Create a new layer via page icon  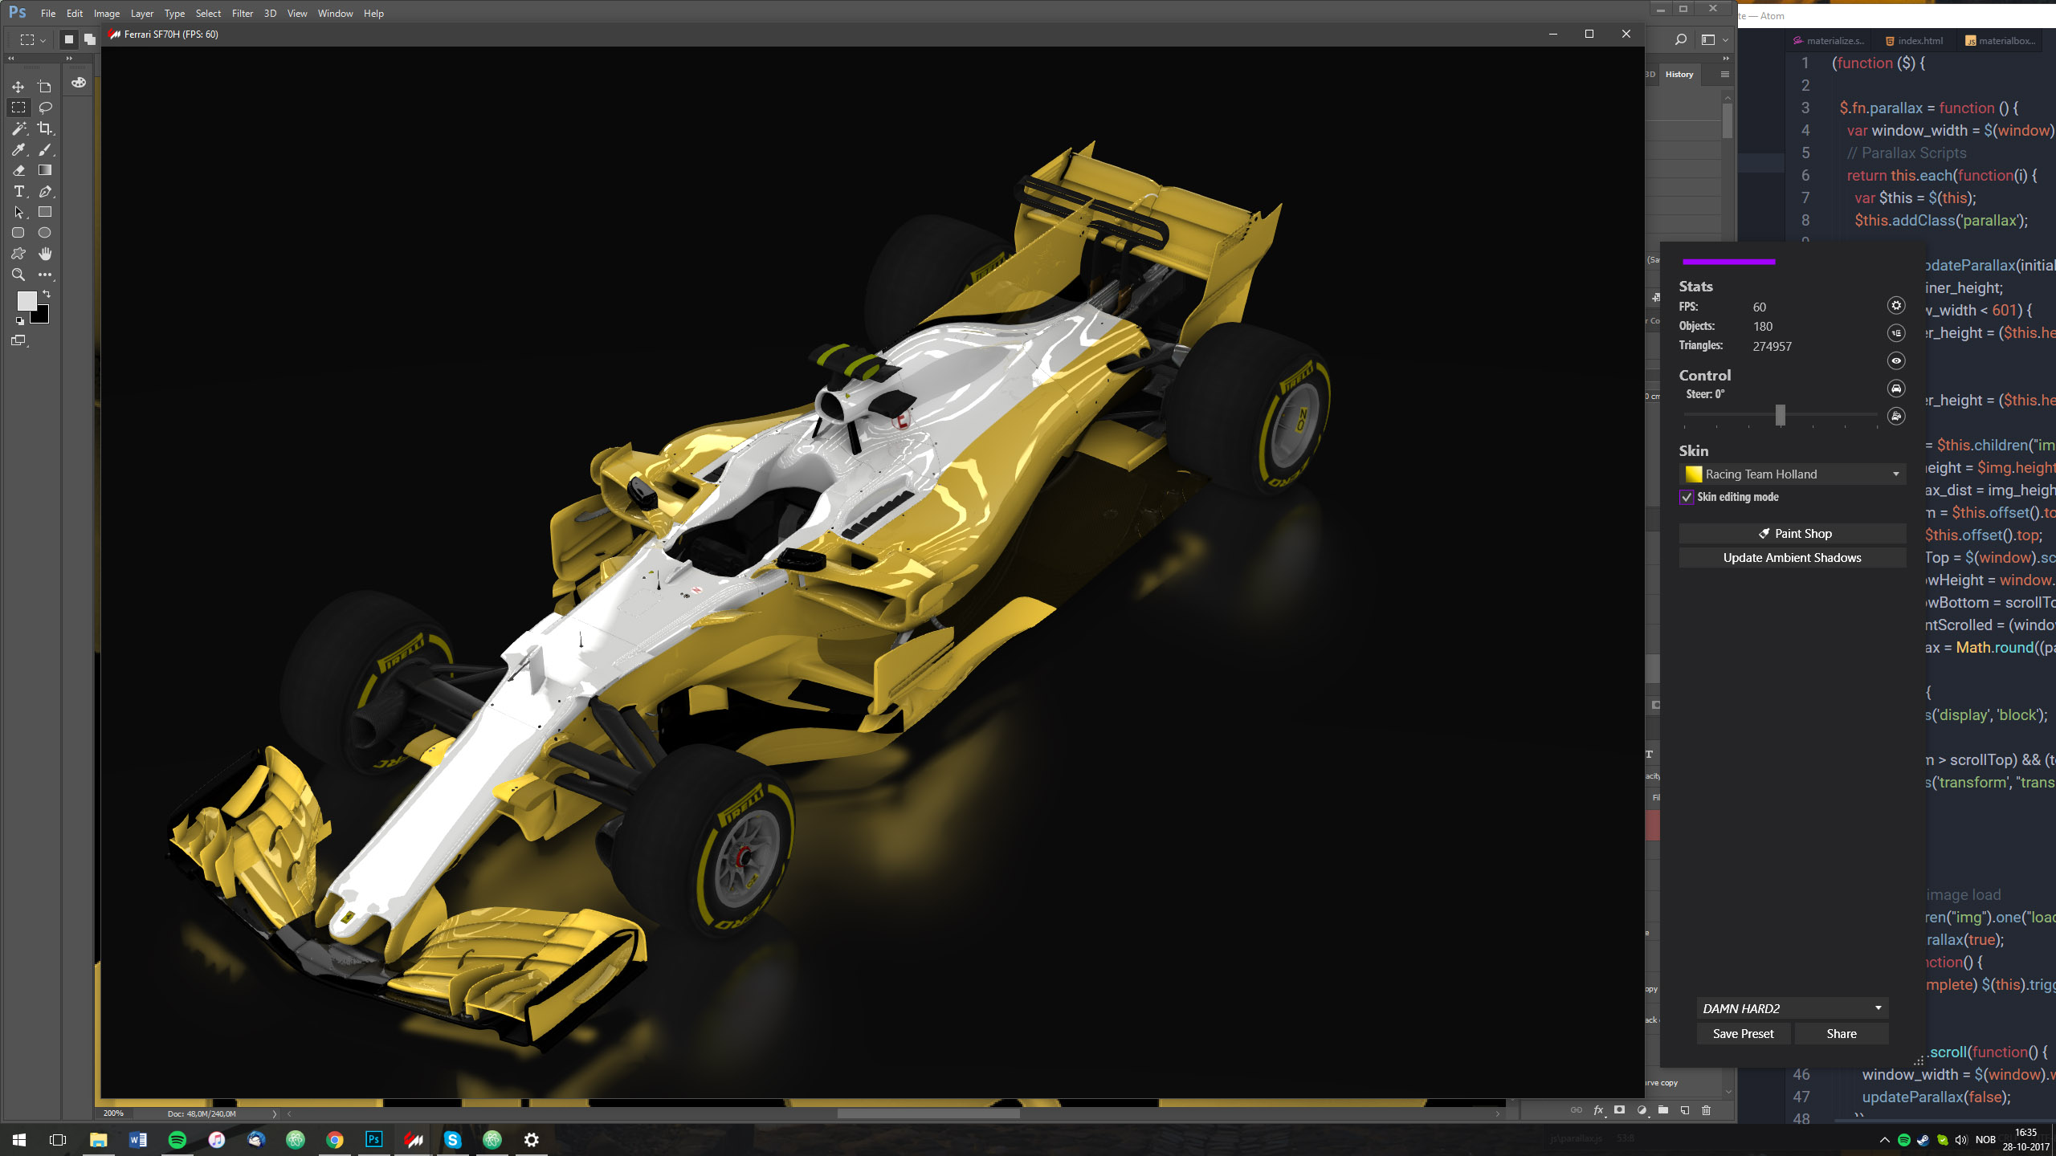[x=1685, y=1110]
